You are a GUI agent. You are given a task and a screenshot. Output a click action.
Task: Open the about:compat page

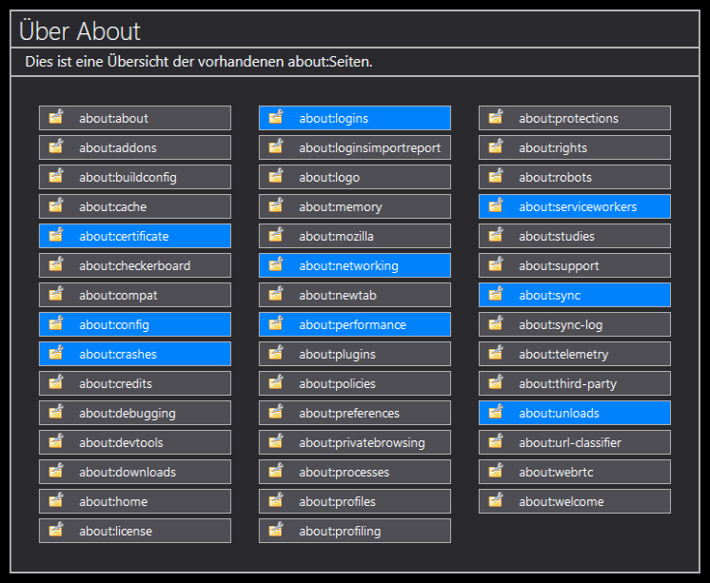(x=135, y=295)
